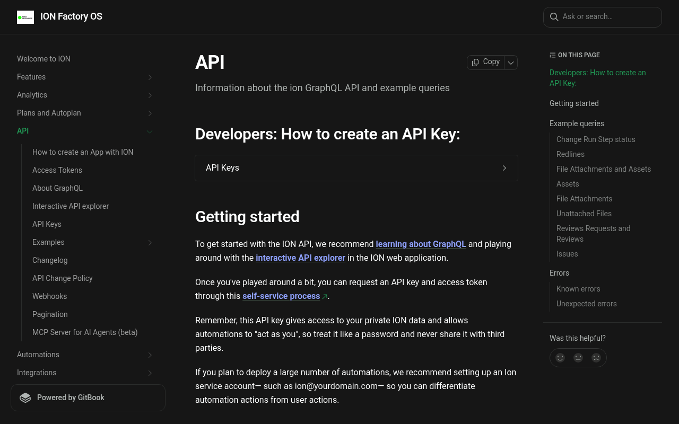
Task: Click the interactive API explorer text link
Action: point(300,258)
